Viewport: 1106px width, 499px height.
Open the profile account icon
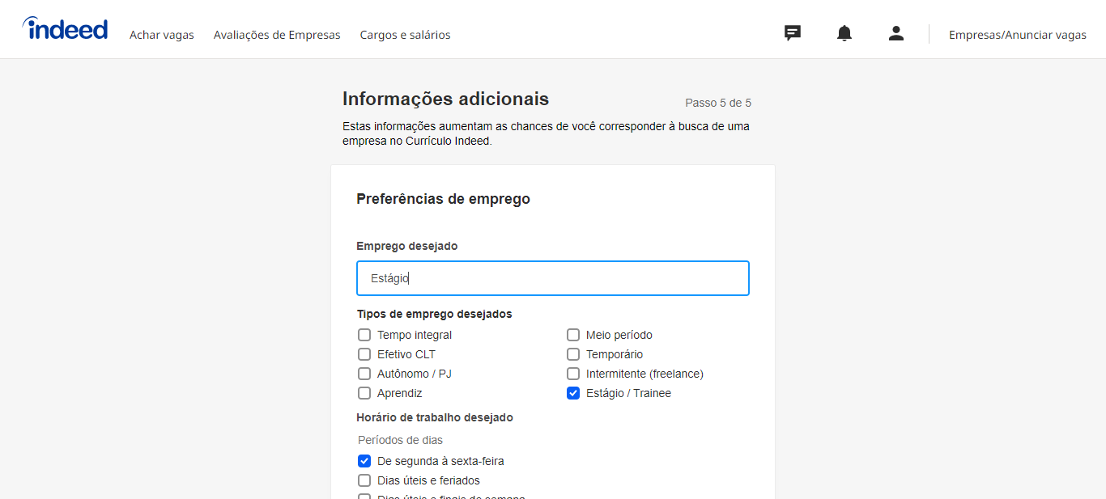pyautogui.click(x=896, y=33)
